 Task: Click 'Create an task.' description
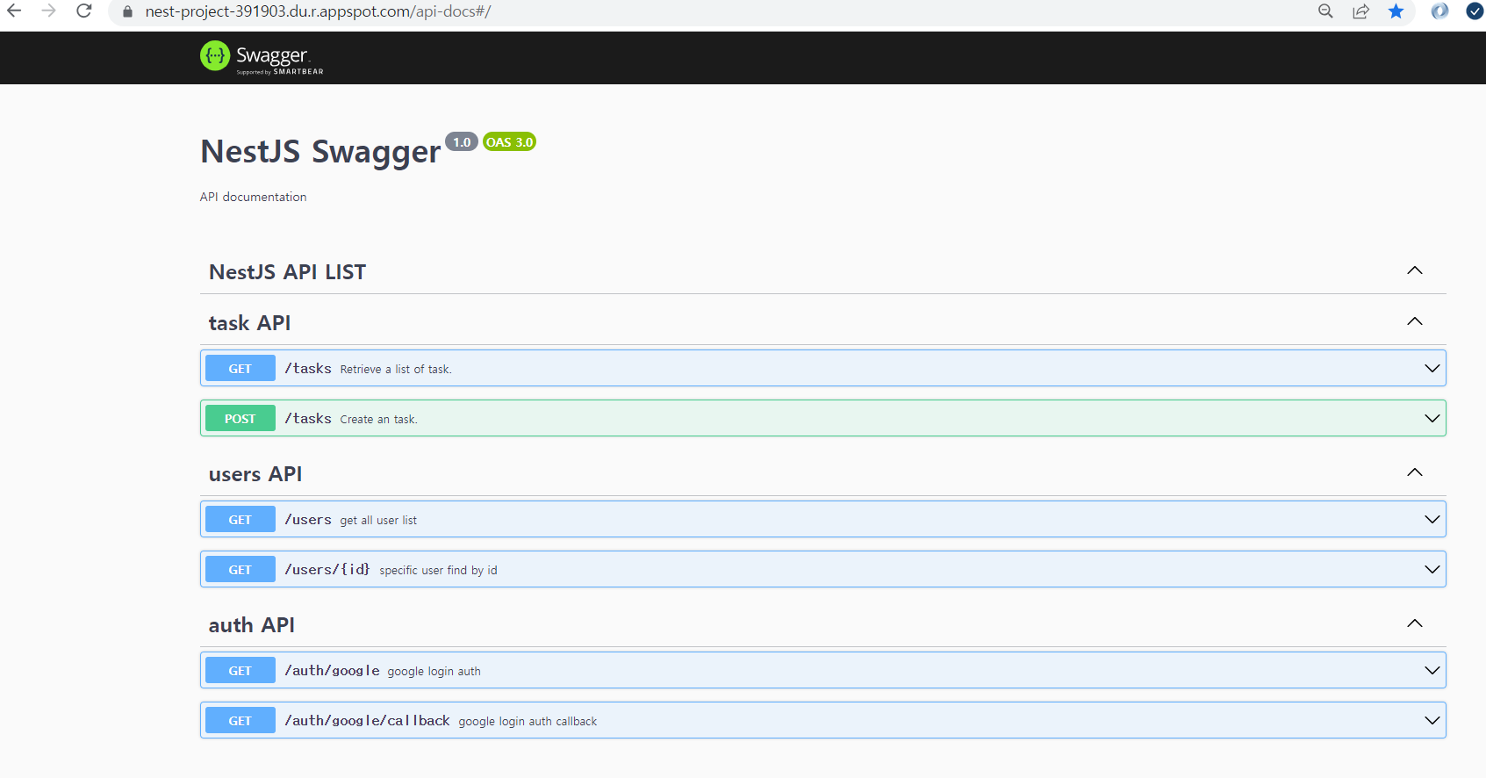pyautogui.click(x=378, y=420)
